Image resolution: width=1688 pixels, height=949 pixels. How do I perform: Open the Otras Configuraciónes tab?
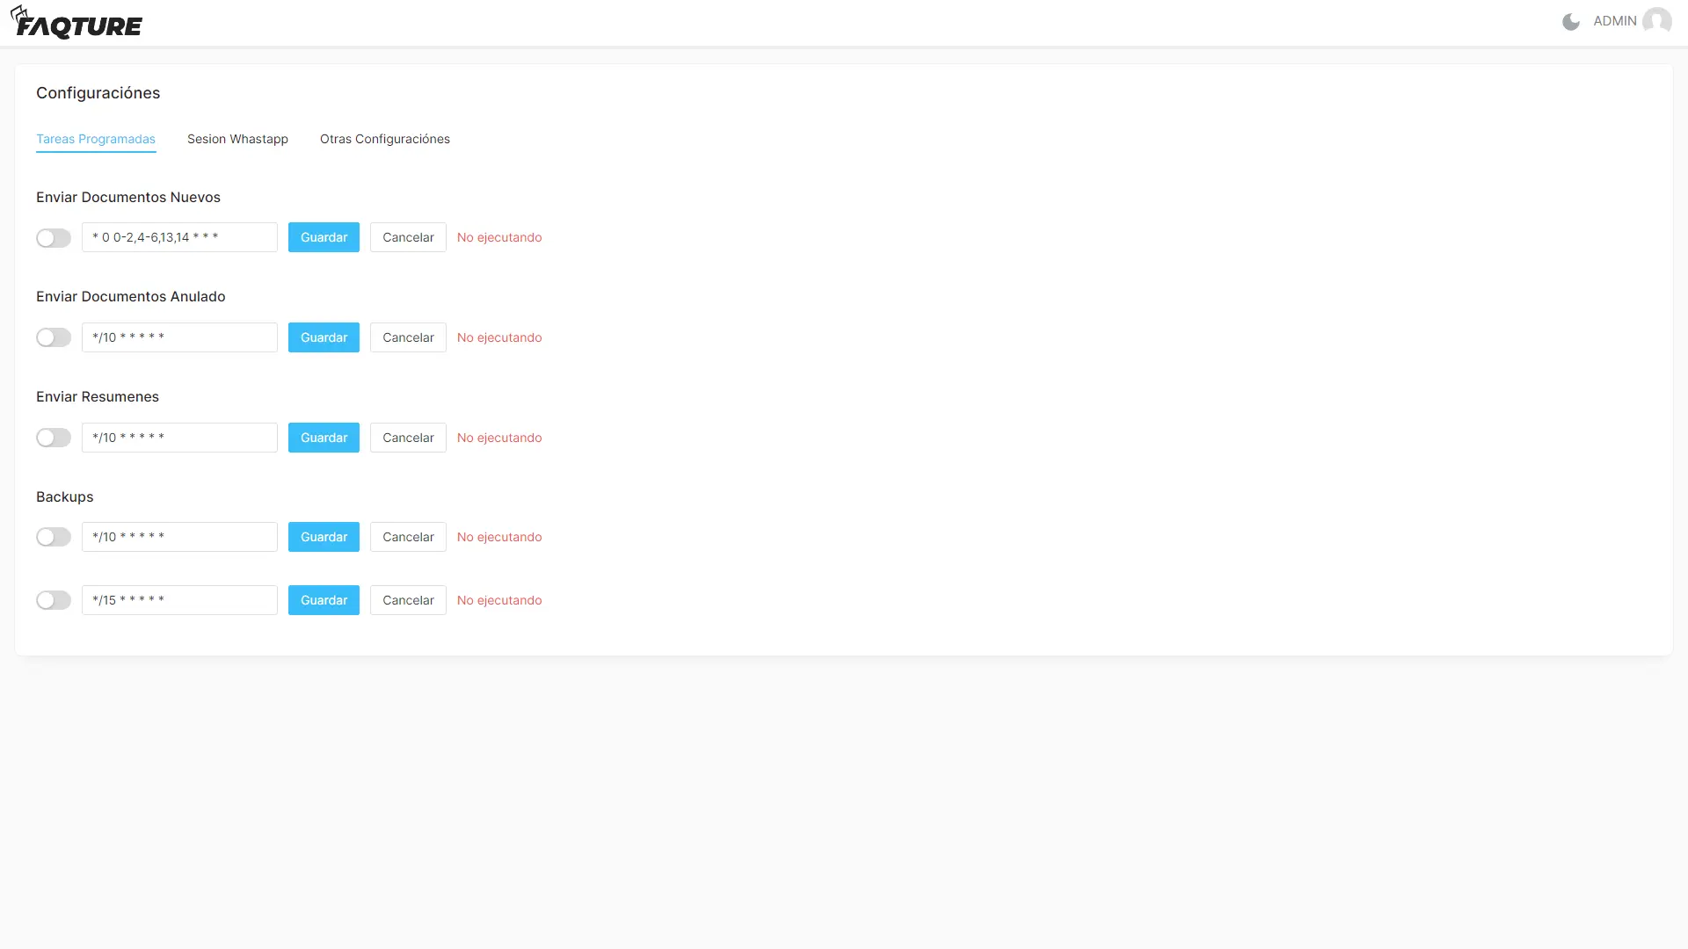pyautogui.click(x=384, y=139)
